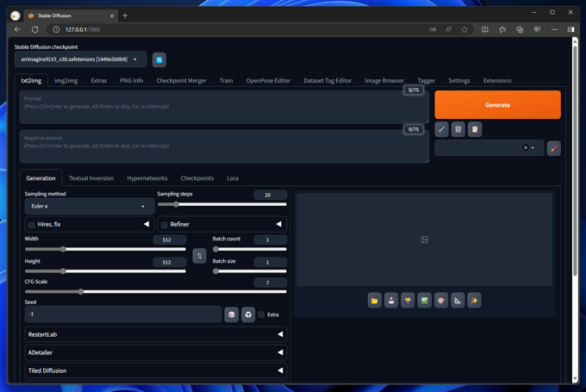
Task: Click the CFG Scale slider handle
Action: pyautogui.click(x=81, y=292)
